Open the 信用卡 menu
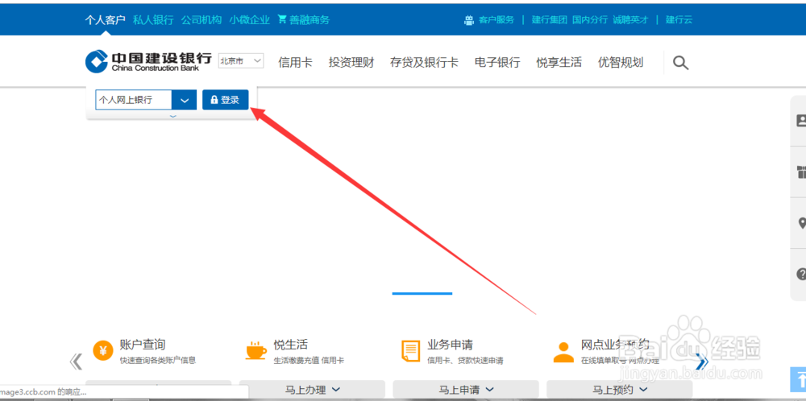The image size is (806, 401). click(295, 63)
